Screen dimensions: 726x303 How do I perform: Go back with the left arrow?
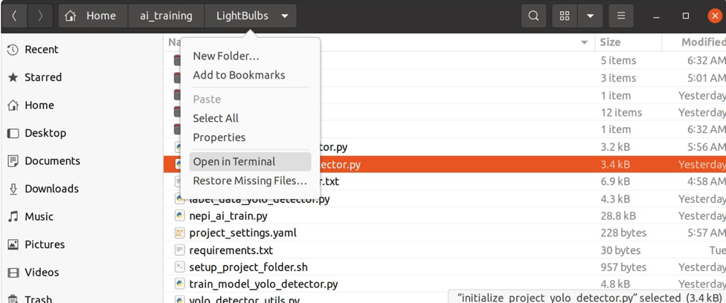[x=14, y=16]
